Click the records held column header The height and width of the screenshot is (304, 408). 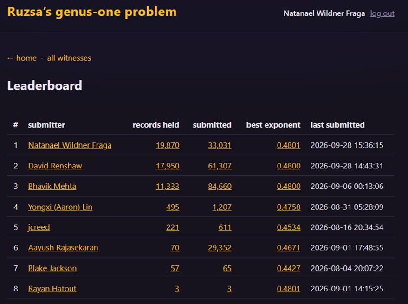(x=156, y=125)
